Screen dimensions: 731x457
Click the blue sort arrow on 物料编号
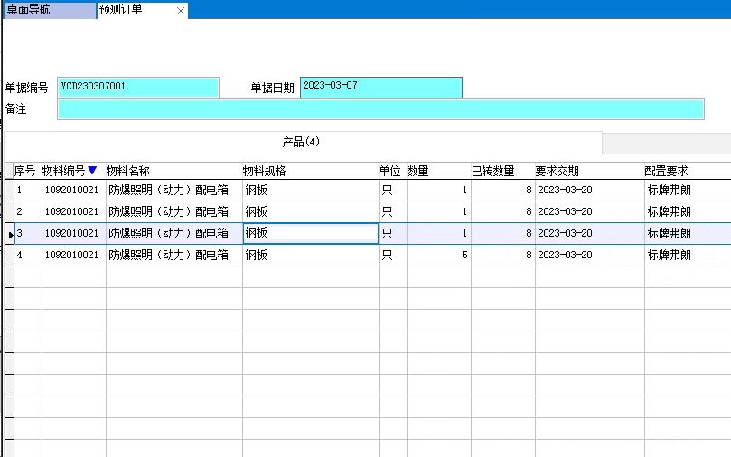click(x=92, y=171)
